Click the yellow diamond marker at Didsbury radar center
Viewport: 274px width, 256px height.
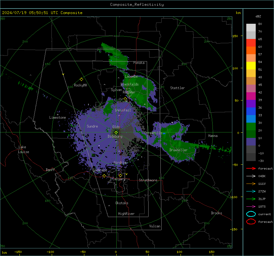pyautogui.click(x=116, y=133)
